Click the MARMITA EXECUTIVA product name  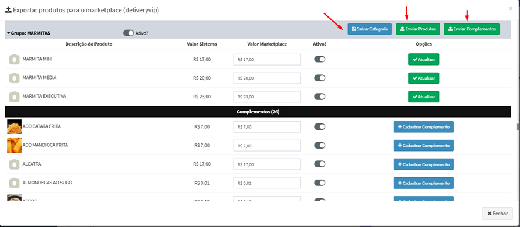(44, 96)
